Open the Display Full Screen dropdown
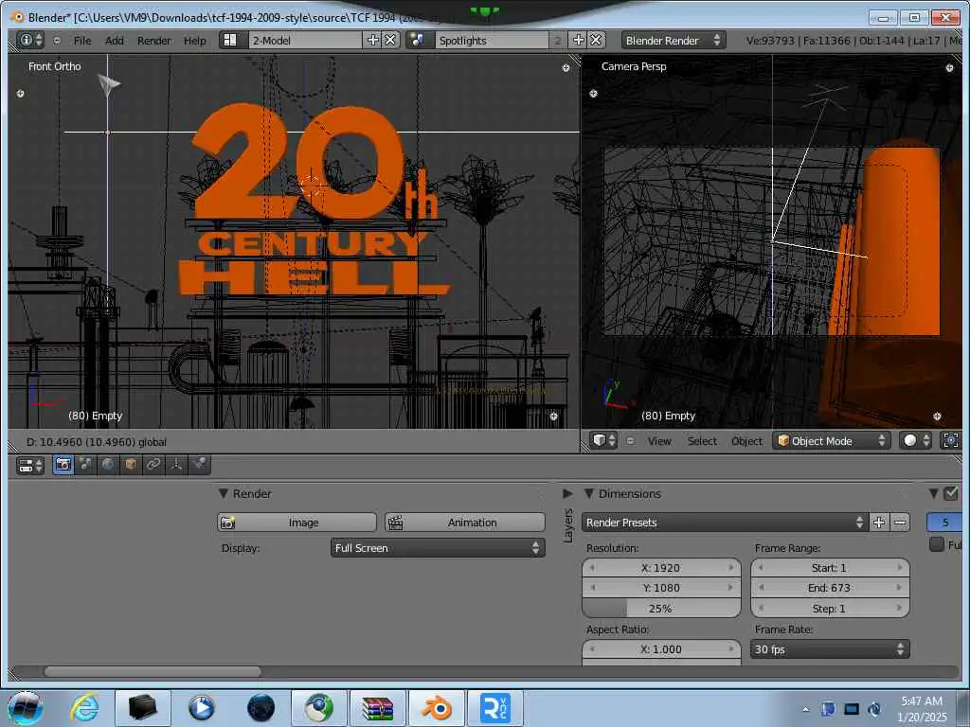970x727 pixels. coord(438,548)
